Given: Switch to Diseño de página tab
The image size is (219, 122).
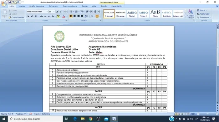Looking at the screenshot, I should pyautogui.click(x=37, y=6).
